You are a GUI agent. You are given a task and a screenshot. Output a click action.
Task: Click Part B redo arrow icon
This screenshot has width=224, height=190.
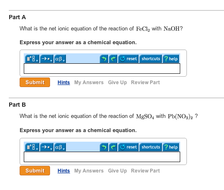point(113,147)
